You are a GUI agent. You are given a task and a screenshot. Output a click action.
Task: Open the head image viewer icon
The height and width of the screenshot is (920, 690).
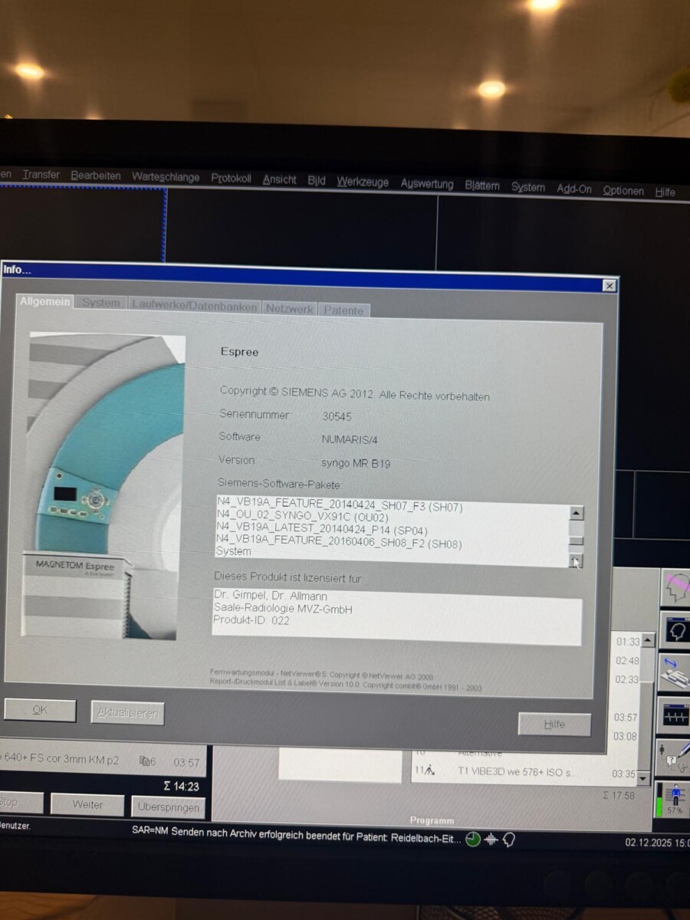(x=676, y=629)
